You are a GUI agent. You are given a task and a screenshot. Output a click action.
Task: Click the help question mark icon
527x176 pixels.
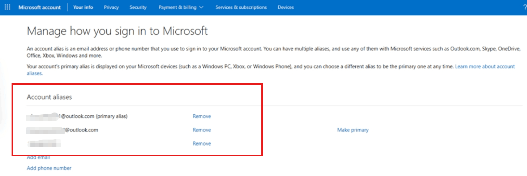click(525, 7)
